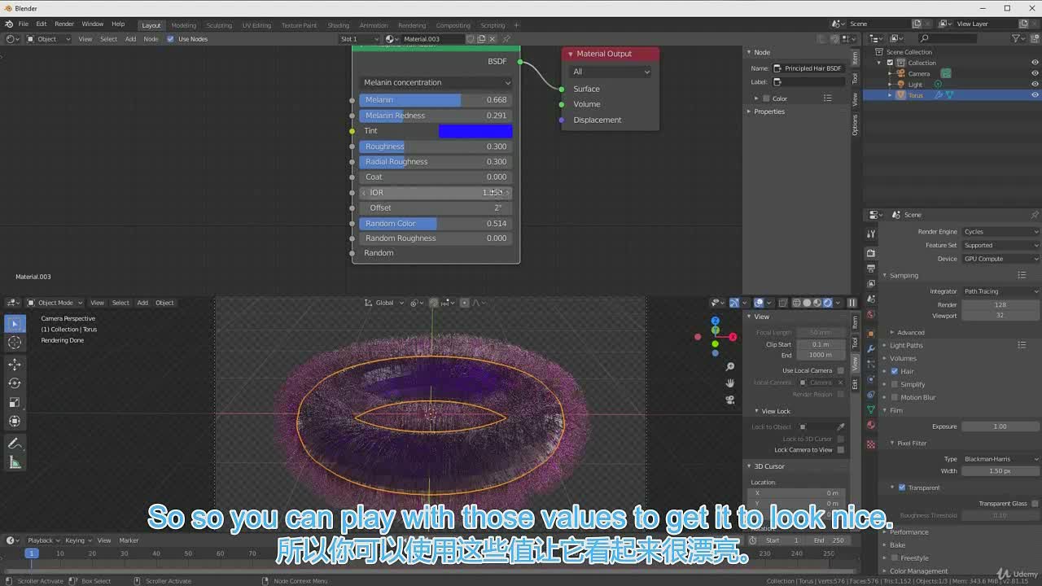The image size is (1042, 586).
Task: Switch to wireframe viewport shading
Action: pos(797,303)
